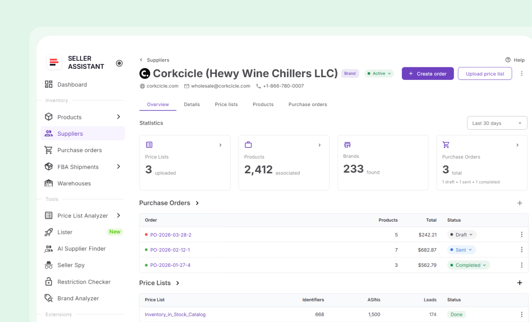Click the Restriction Checker lock icon
532x322 pixels.
49,282
